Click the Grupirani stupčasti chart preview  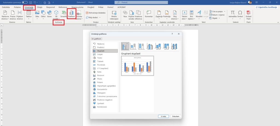coord(137,66)
